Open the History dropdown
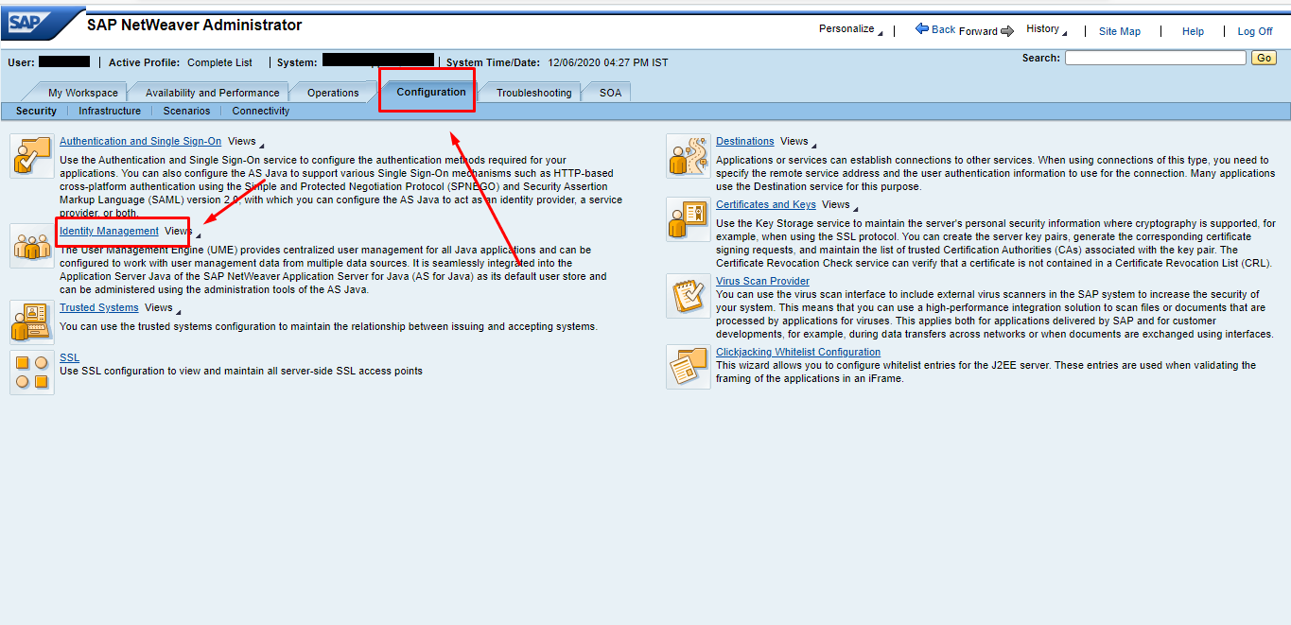Screen dimensions: 1291x625 tap(1046, 29)
